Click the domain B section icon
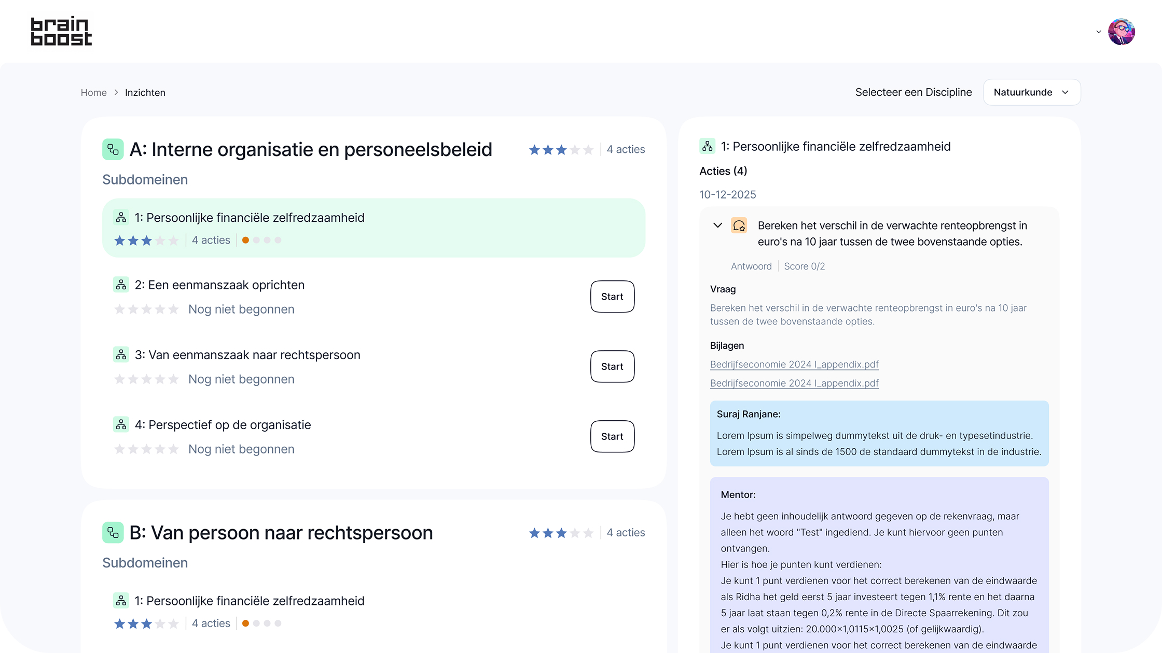Screen dimensions: 1162x653 pyautogui.click(x=113, y=533)
